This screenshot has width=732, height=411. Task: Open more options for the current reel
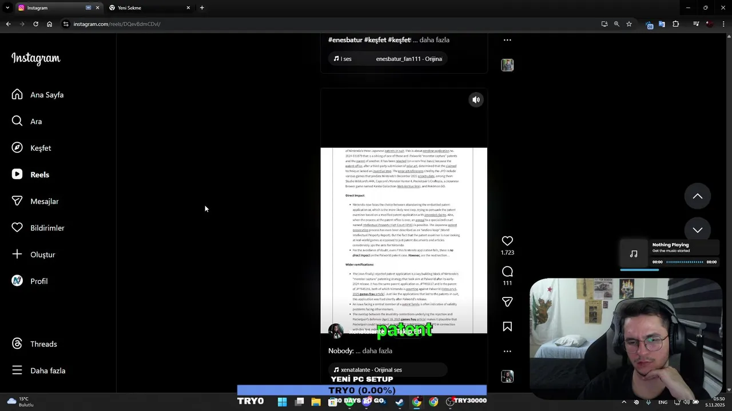click(507, 351)
